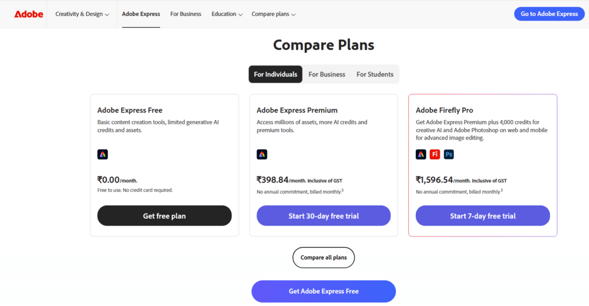
Task: Click Compare all plans button
Action: [x=324, y=258]
